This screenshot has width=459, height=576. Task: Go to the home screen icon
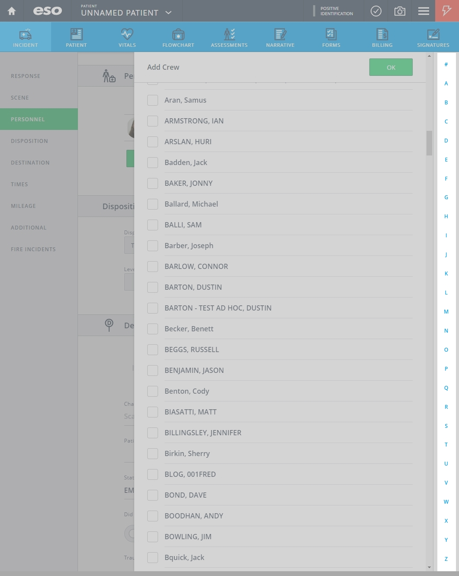[x=12, y=11]
